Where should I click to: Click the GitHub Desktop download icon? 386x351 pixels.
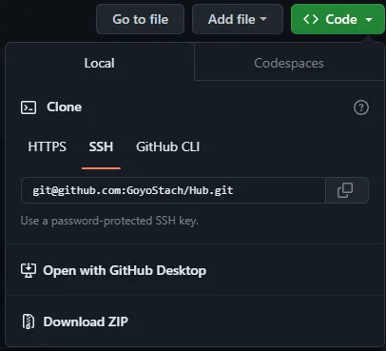point(29,270)
